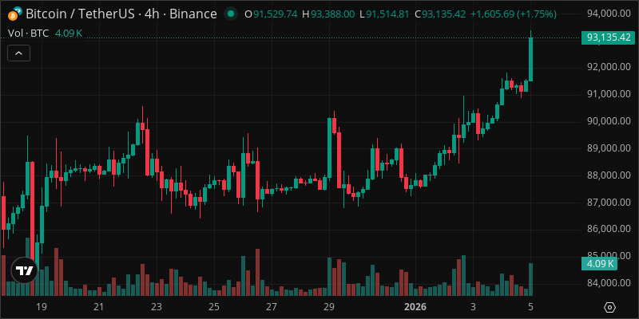Screen dimensions: 639x319
Task: Click the 91,000.00 price axis label
Action: [609, 94]
